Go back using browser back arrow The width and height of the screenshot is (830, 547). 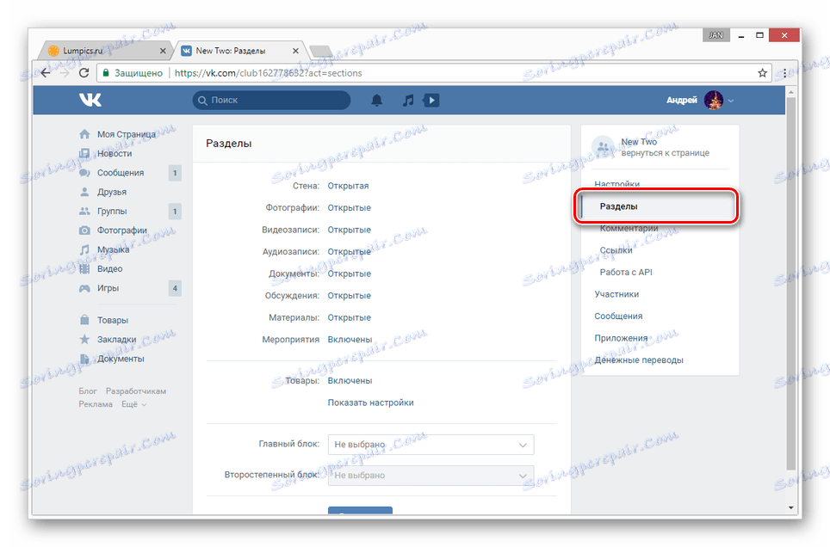coord(46,73)
